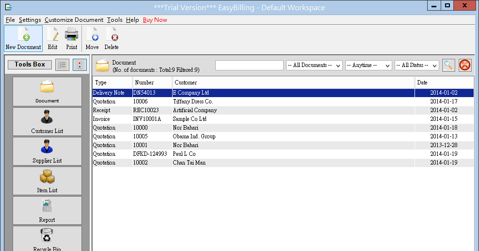Click the Edit pencil icon
The width and height of the screenshot is (479, 251).
point(52,38)
